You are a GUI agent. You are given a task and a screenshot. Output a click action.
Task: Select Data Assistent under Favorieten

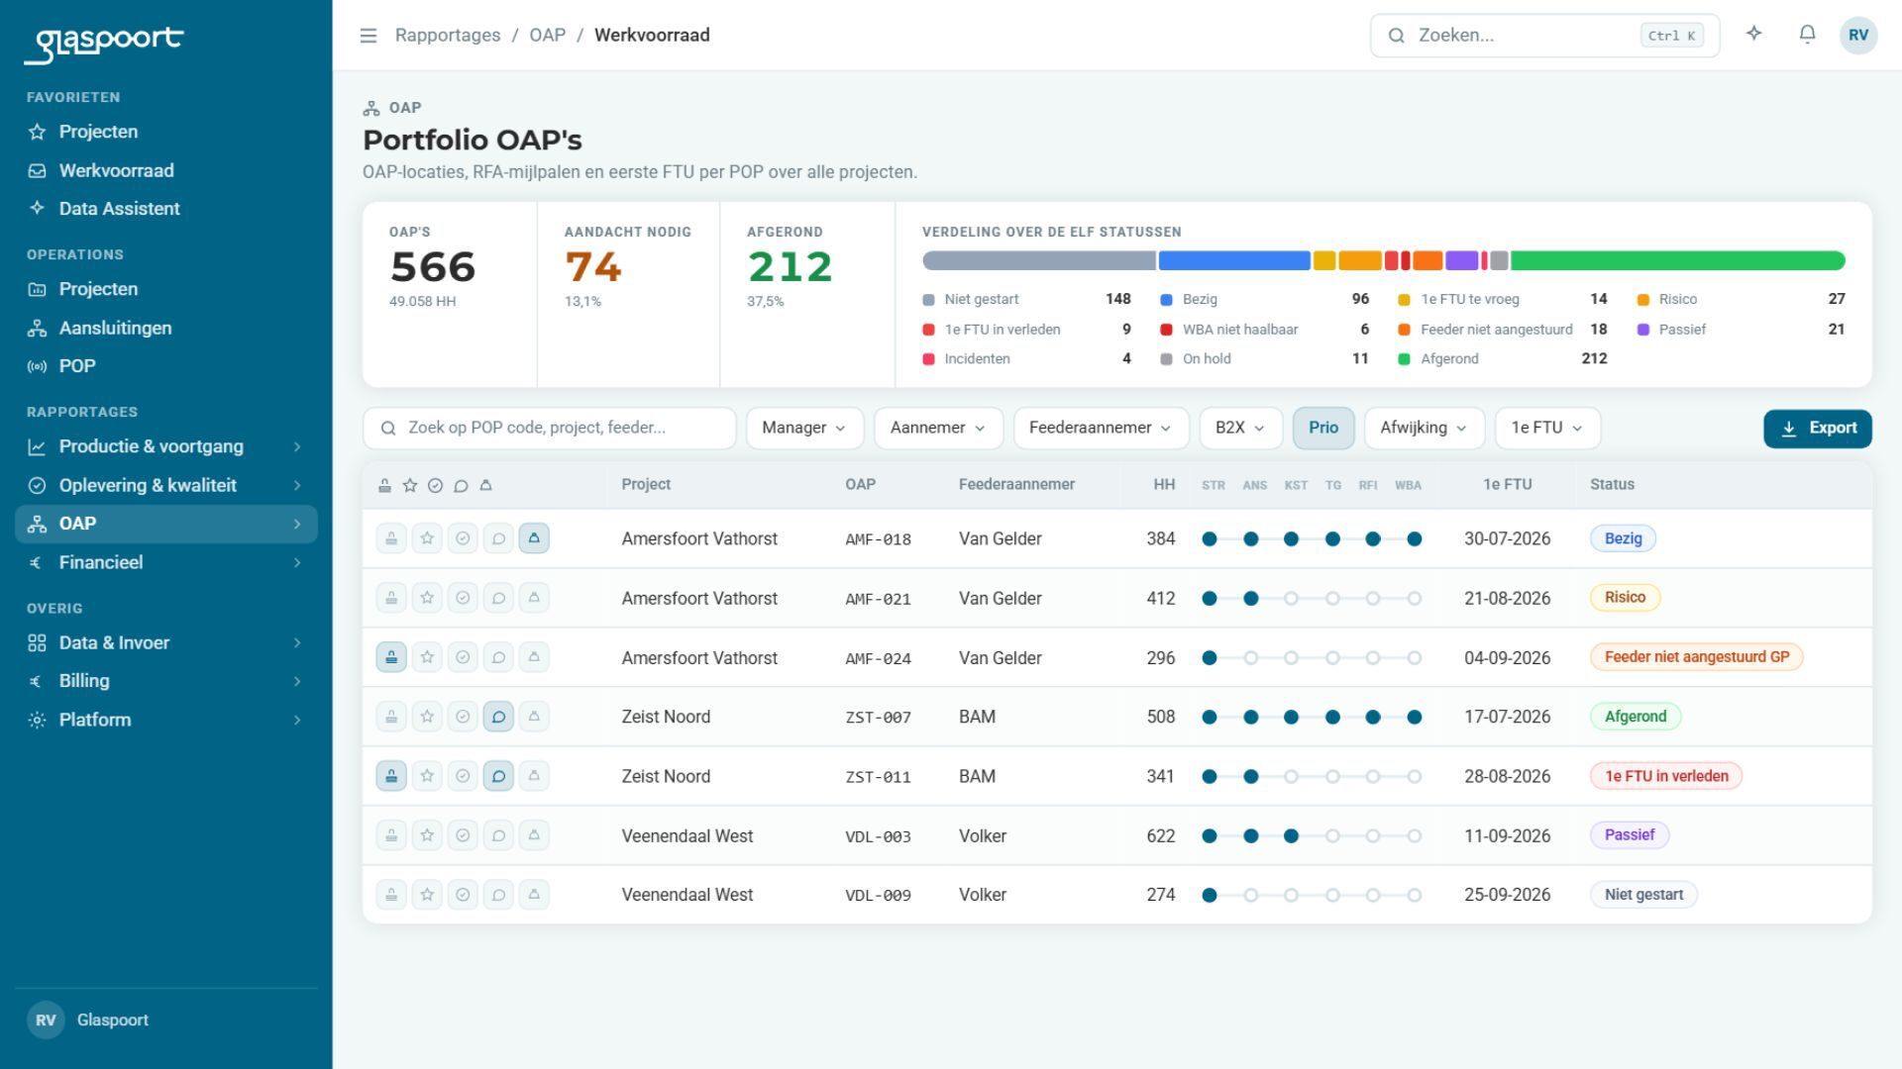(166, 209)
